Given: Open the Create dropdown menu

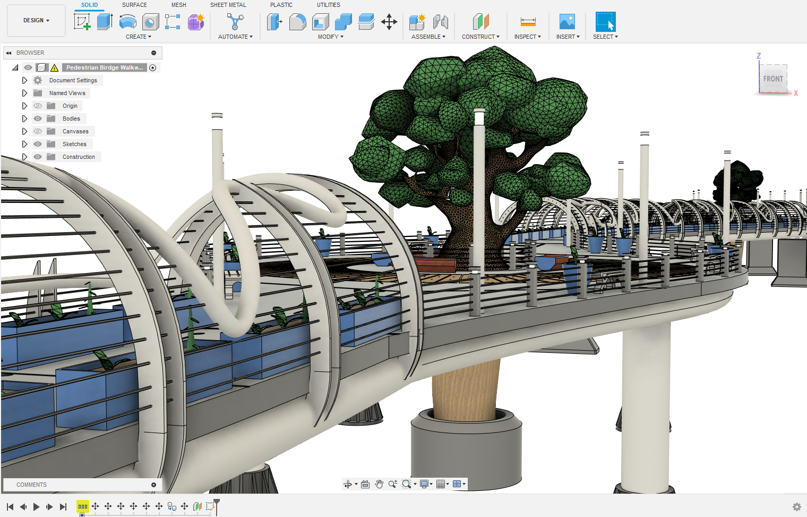Looking at the screenshot, I should [139, 37].
